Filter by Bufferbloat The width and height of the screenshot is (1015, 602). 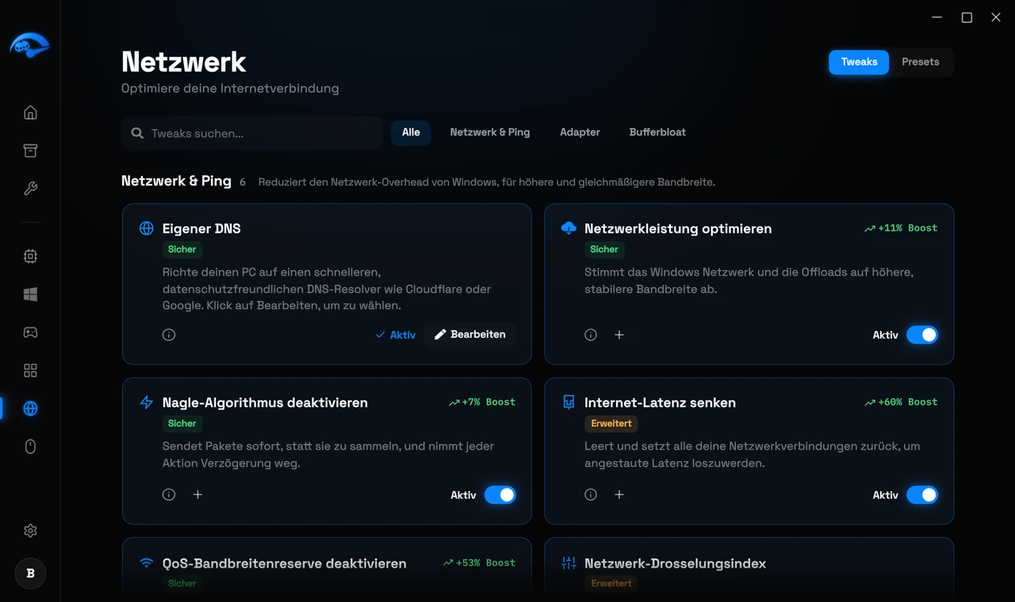pos(657,132)
